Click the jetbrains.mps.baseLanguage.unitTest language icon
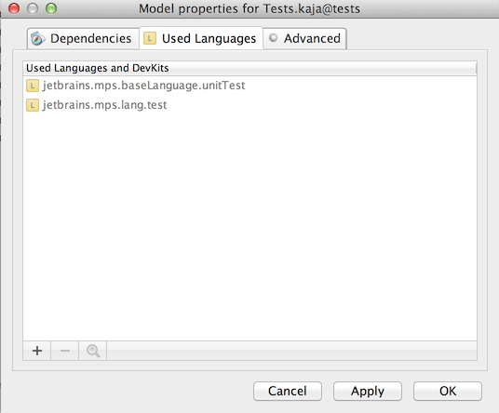 pyautogui.click(x=33, y=86)
